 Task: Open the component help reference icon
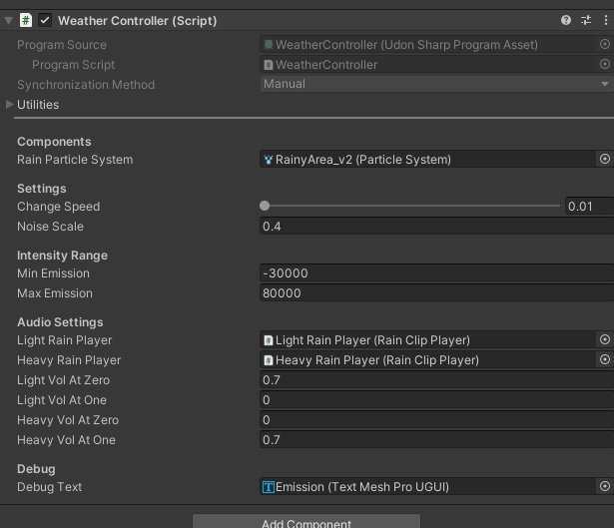click(566, 20)
